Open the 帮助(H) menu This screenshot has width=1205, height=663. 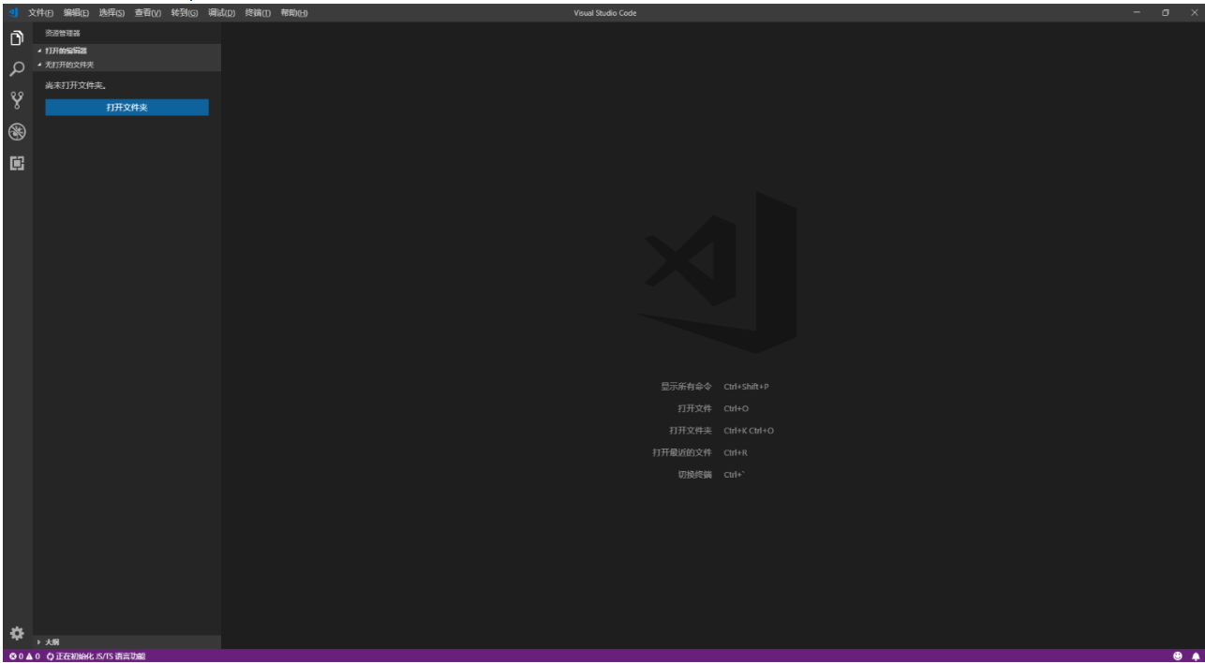point(294,12)
